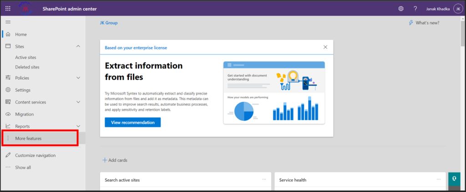Open the JK account avatar
Image resolution: width=466 pixels, height=192 pixels.
tap(458, 9)
